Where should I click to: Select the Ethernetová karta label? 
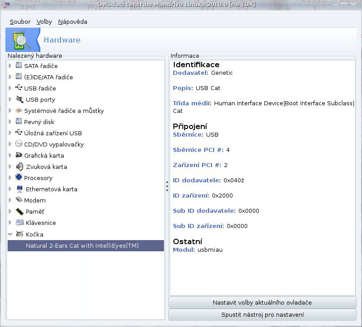[x=52, y=189]
